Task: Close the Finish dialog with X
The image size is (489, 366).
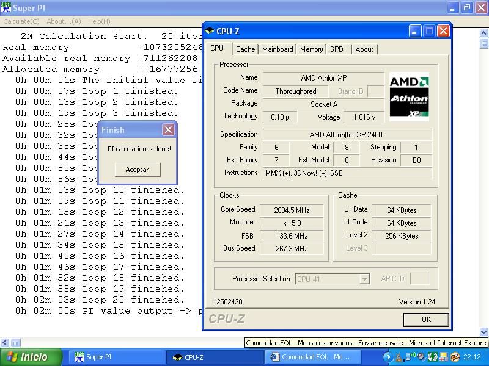Action: (x=168, y=130)
